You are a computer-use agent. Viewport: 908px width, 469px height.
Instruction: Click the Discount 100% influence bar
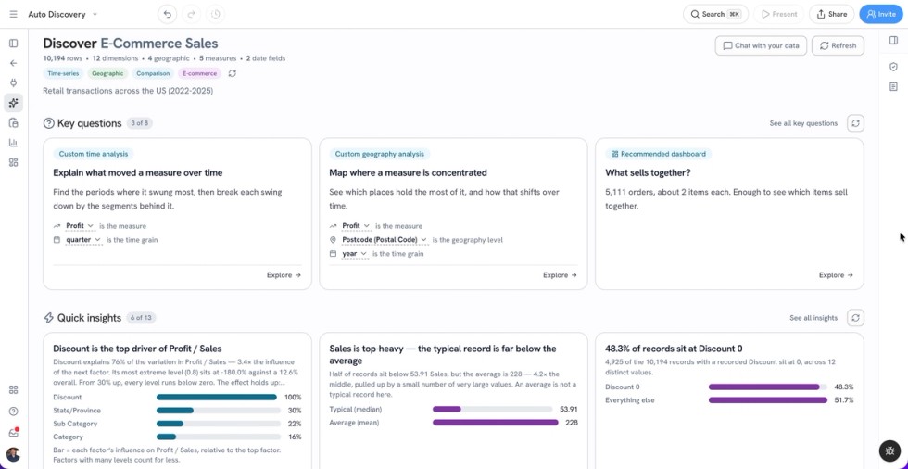click(217, 398)
